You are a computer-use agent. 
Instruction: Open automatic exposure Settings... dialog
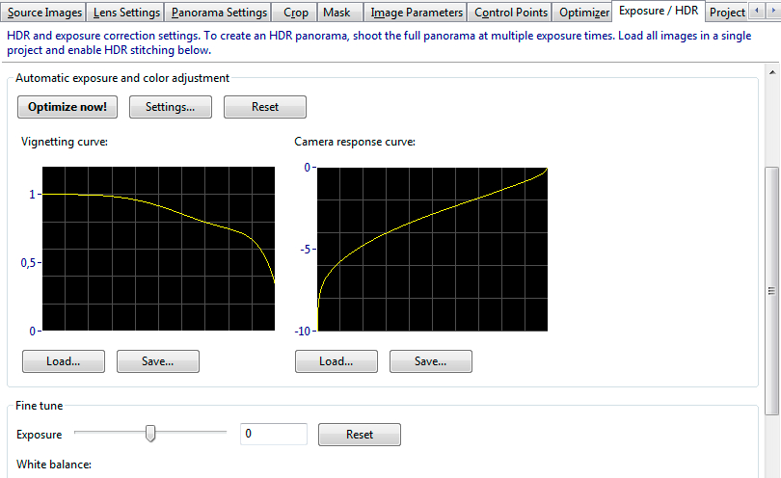click(171, 107)
